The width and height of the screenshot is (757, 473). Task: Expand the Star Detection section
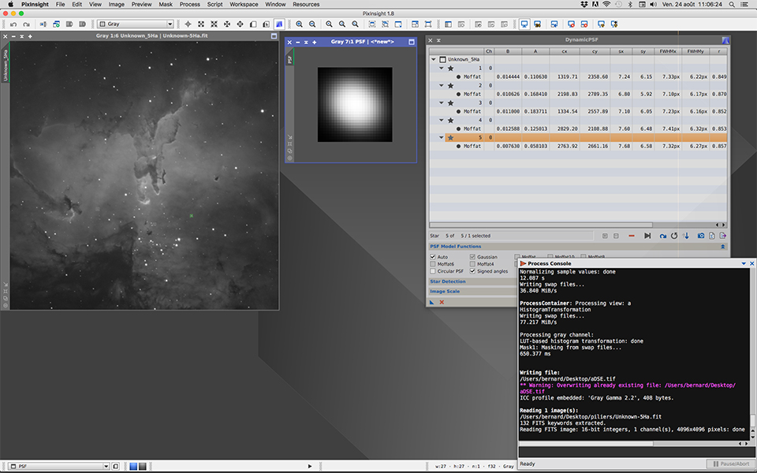click(447, 281)
